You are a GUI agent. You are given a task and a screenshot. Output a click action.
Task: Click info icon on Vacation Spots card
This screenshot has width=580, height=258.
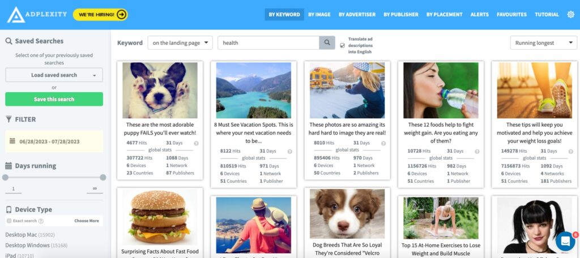(x=289, y=151)
